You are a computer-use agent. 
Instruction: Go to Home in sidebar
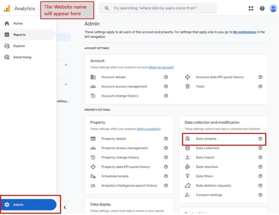18,23
